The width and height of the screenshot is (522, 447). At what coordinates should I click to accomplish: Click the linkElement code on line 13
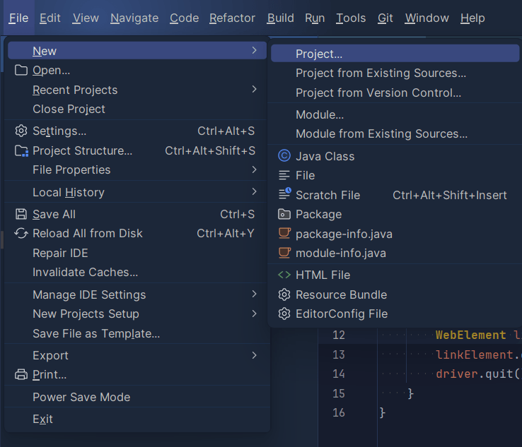[x=475, y=354]
